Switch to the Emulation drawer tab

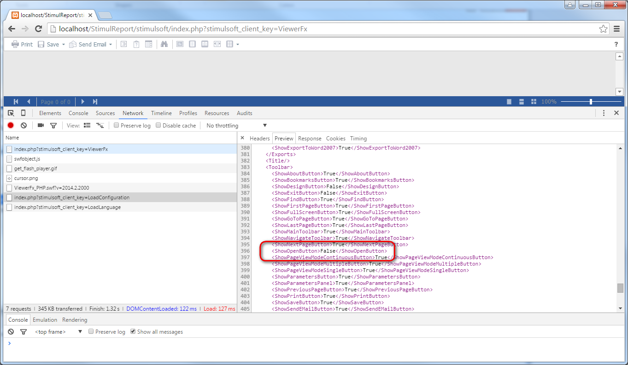pyautogui.click(x=45, y=320)
